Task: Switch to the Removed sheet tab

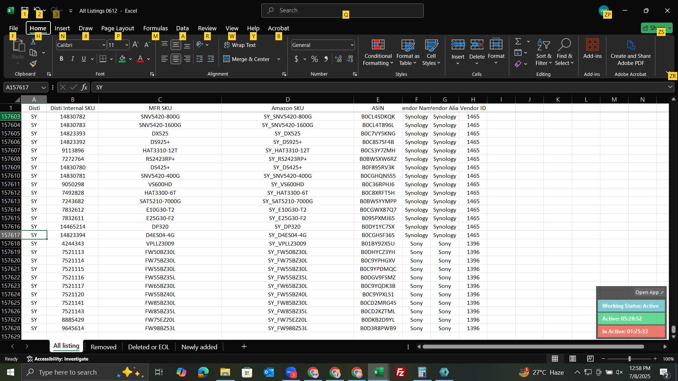Action: (x=103, y=347)
